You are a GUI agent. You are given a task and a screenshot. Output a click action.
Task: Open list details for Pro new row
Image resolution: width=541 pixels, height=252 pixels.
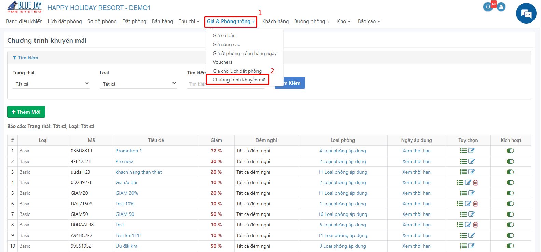coord(463,161)
